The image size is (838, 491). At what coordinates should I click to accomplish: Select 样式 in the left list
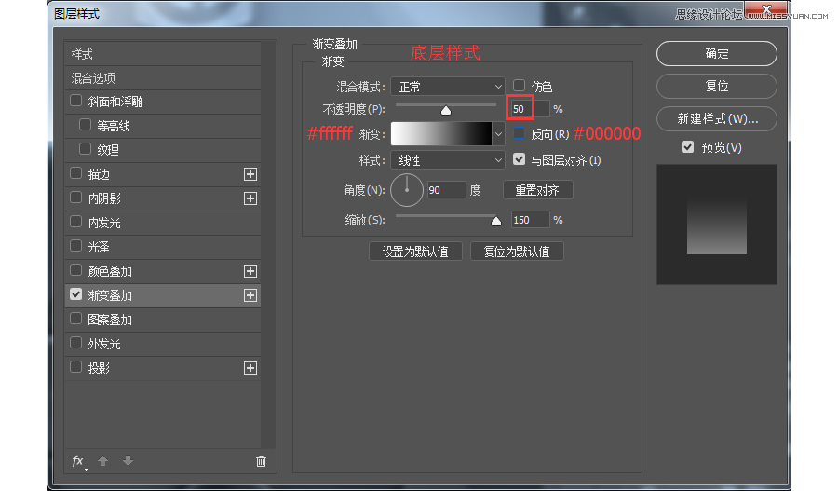tap(162, 54)
